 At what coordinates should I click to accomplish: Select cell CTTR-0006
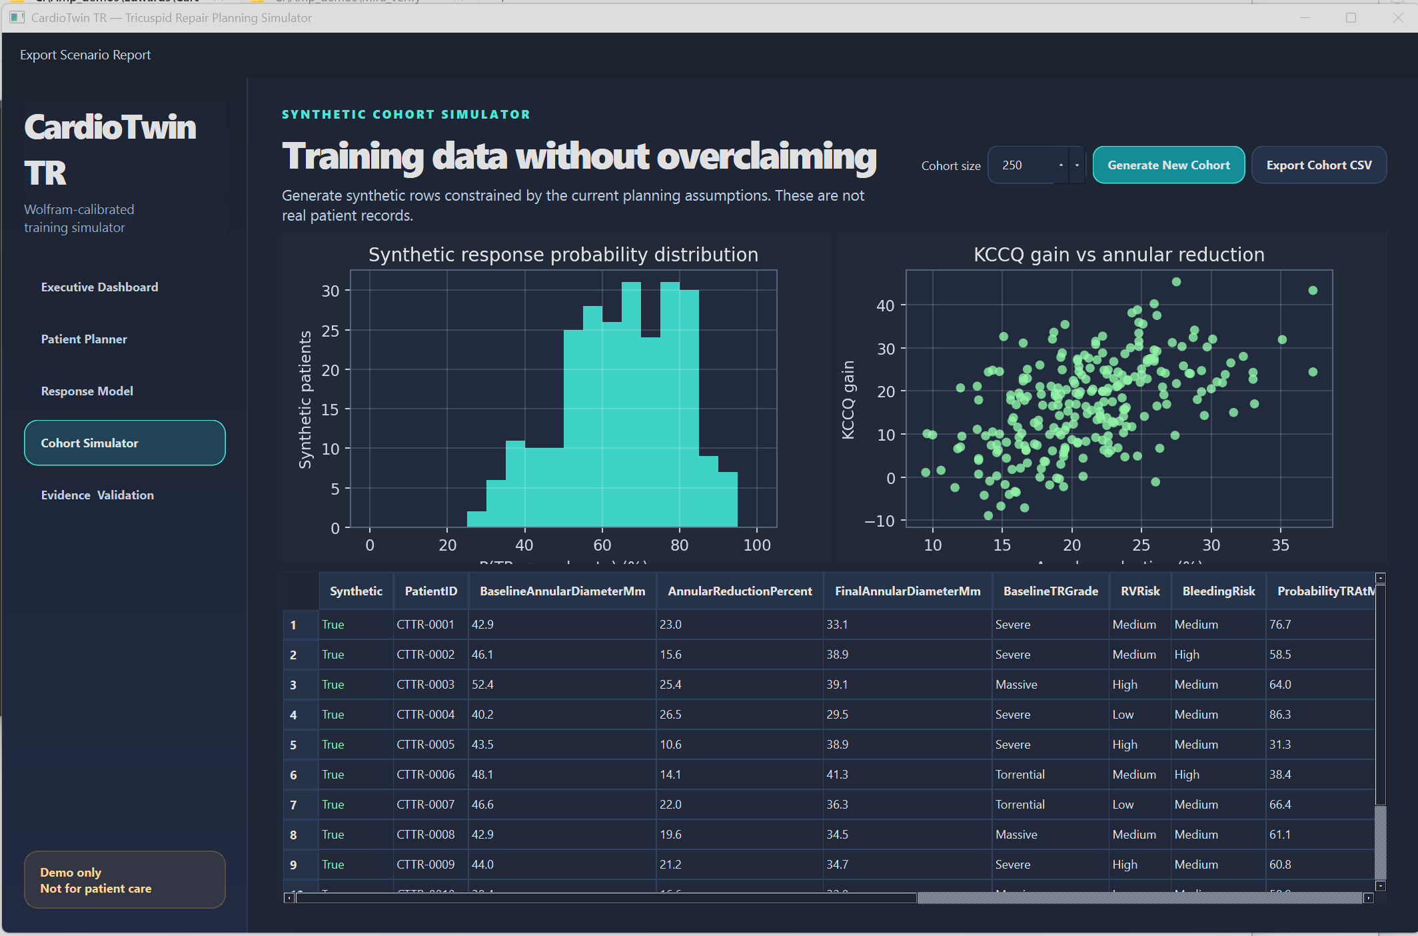tap(430, 775)
